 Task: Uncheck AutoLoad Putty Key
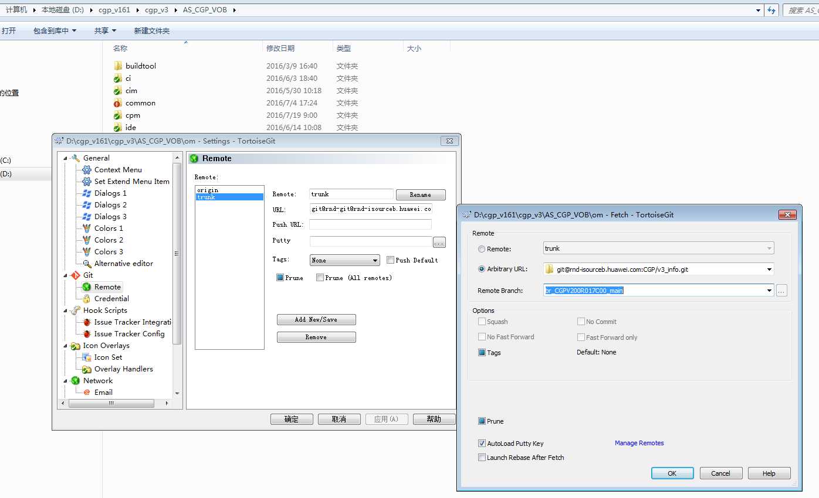tap(482, 444)
